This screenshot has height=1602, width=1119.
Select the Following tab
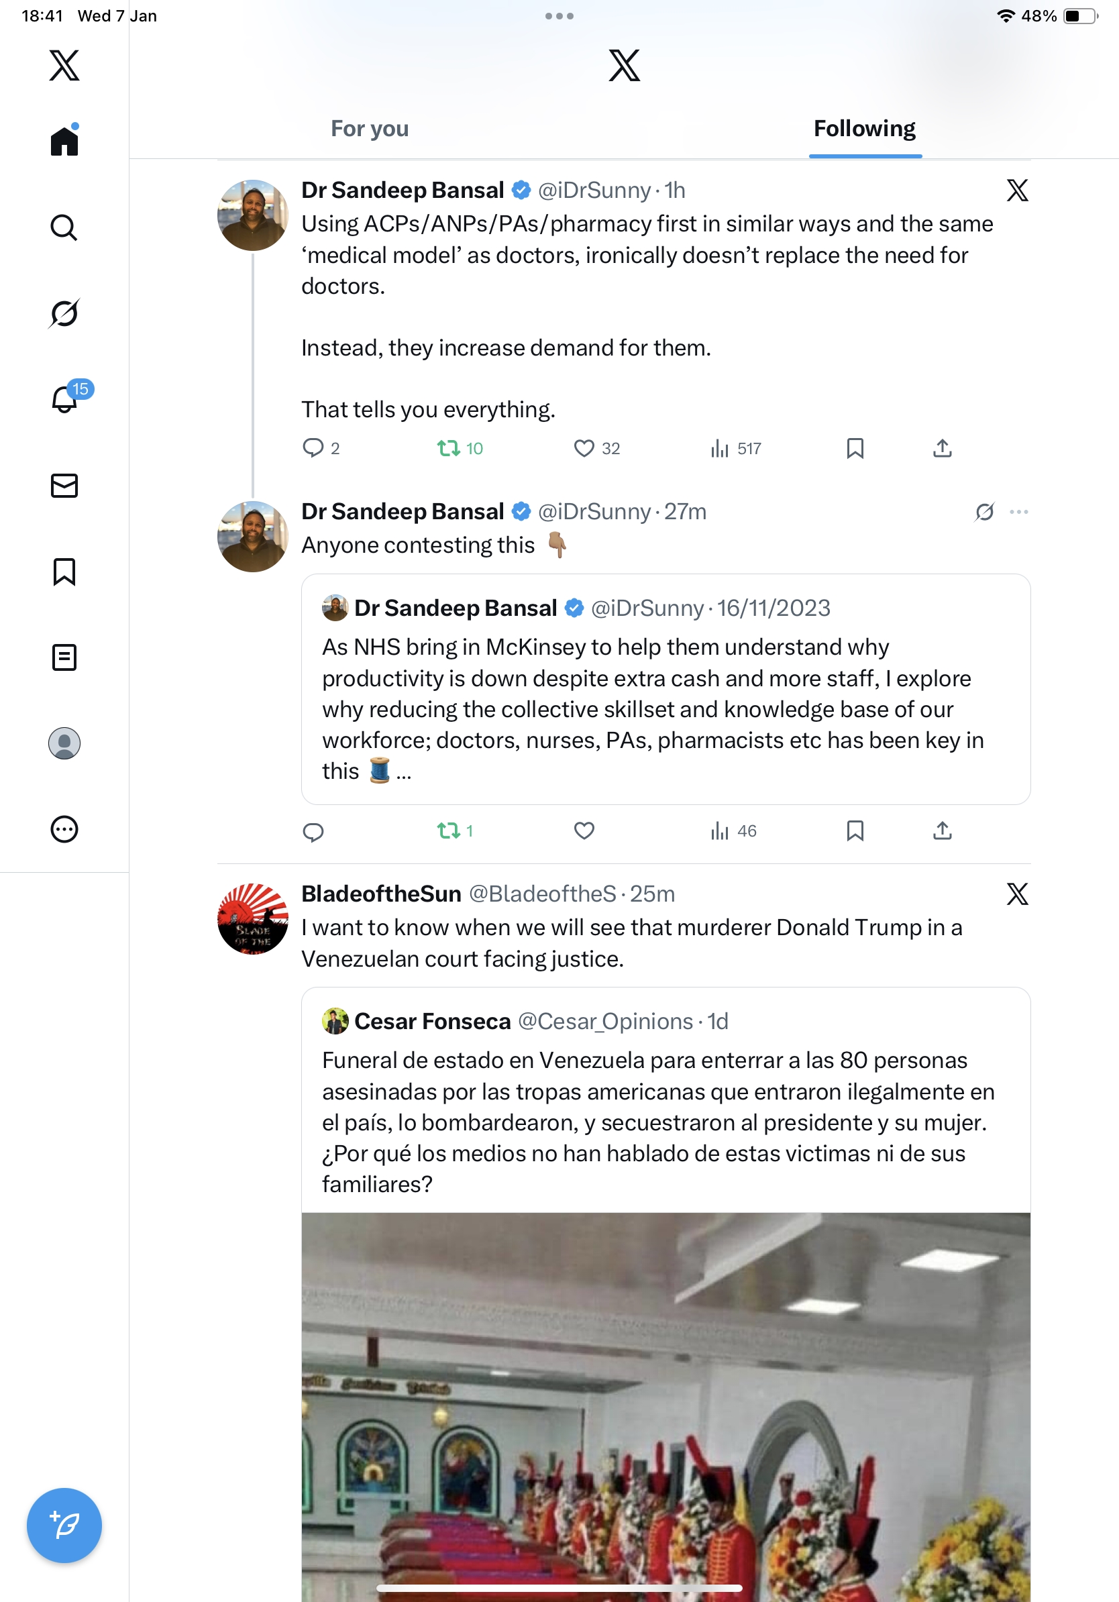[864, 129]
